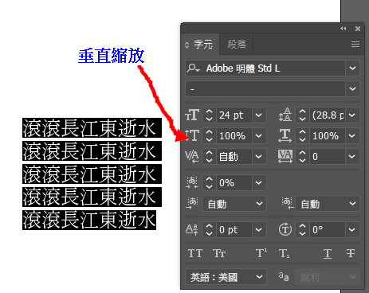369x293 pixels.
Task: Open the leading 28.8 pt dropdown
Action: click(352, 115)
